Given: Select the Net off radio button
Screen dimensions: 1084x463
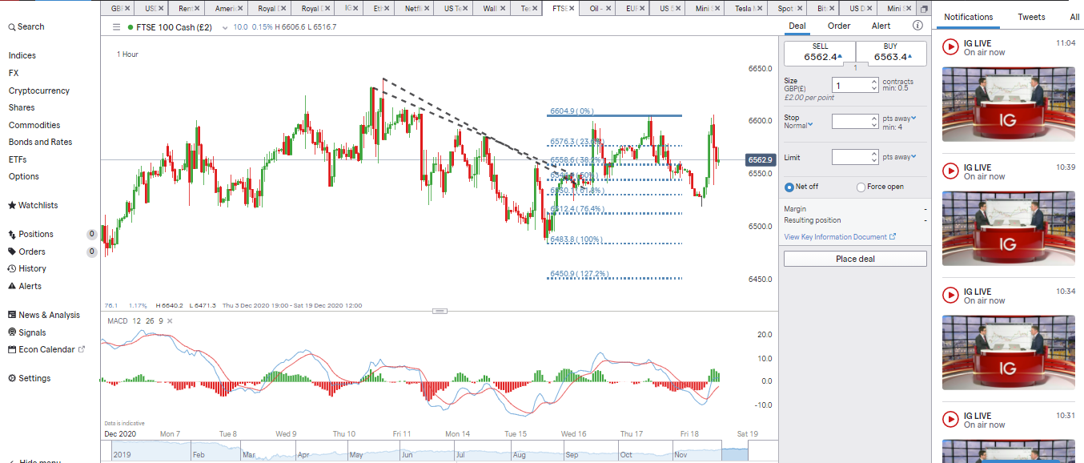Looking at the screenshot, I should pos(789,187).
